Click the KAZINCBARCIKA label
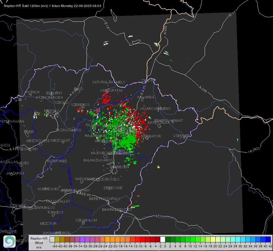The image size is (273, 251). (x=49, y=98)
